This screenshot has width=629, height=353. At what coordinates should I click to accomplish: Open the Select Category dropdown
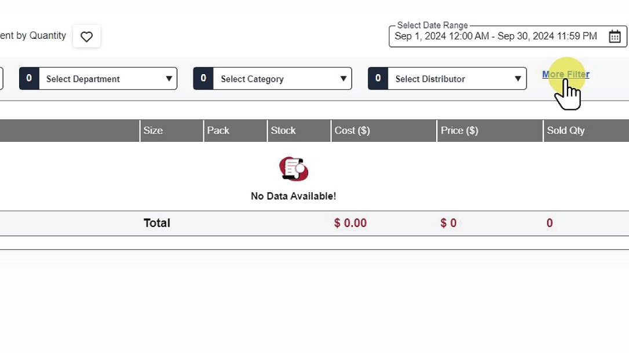272,79
